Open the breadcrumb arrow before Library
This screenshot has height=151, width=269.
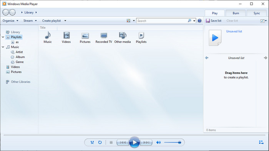[22, 12]
